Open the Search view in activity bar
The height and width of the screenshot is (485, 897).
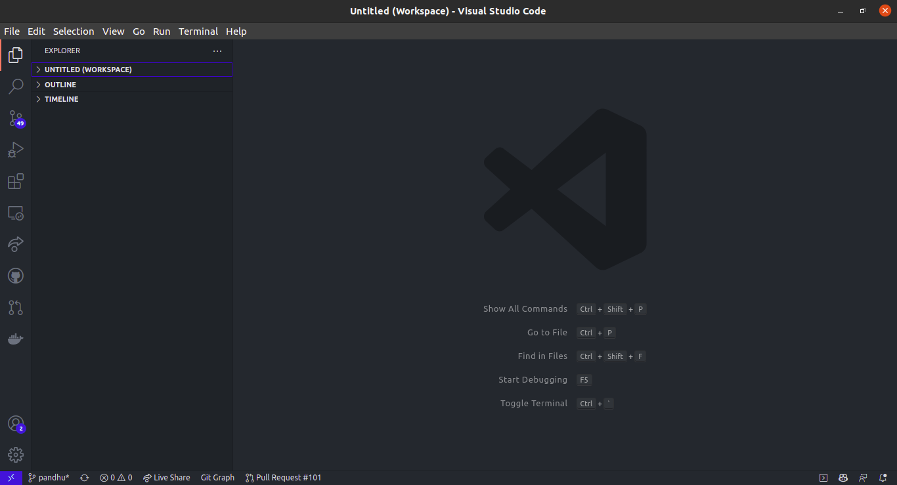pos(15,87)
